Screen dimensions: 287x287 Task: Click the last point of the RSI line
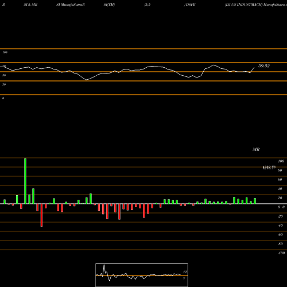(254, 67)
